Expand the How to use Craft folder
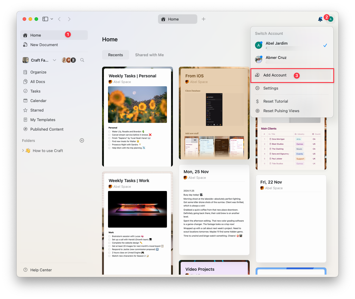 (x=23, y=151)
